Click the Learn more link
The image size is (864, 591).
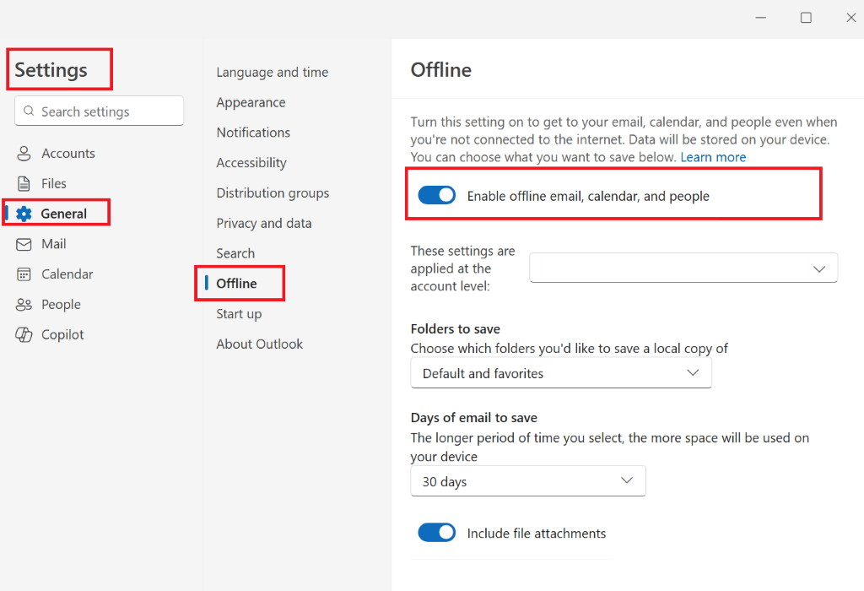pyautogui.click(x=713, y=157)
